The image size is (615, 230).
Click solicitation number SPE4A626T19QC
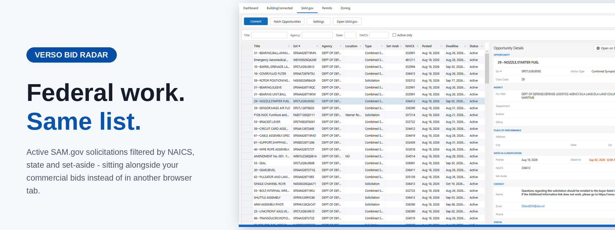tap(304, 87)
